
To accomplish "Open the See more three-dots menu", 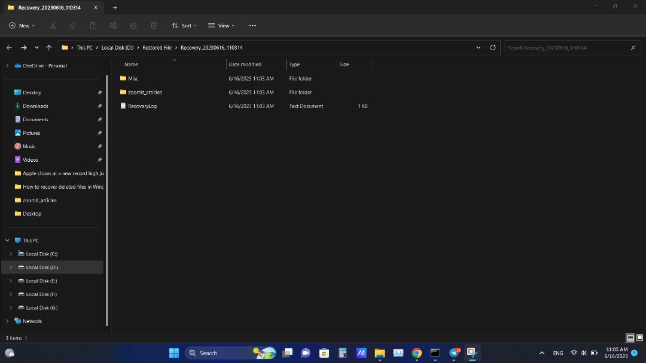I will click(252, 26).
